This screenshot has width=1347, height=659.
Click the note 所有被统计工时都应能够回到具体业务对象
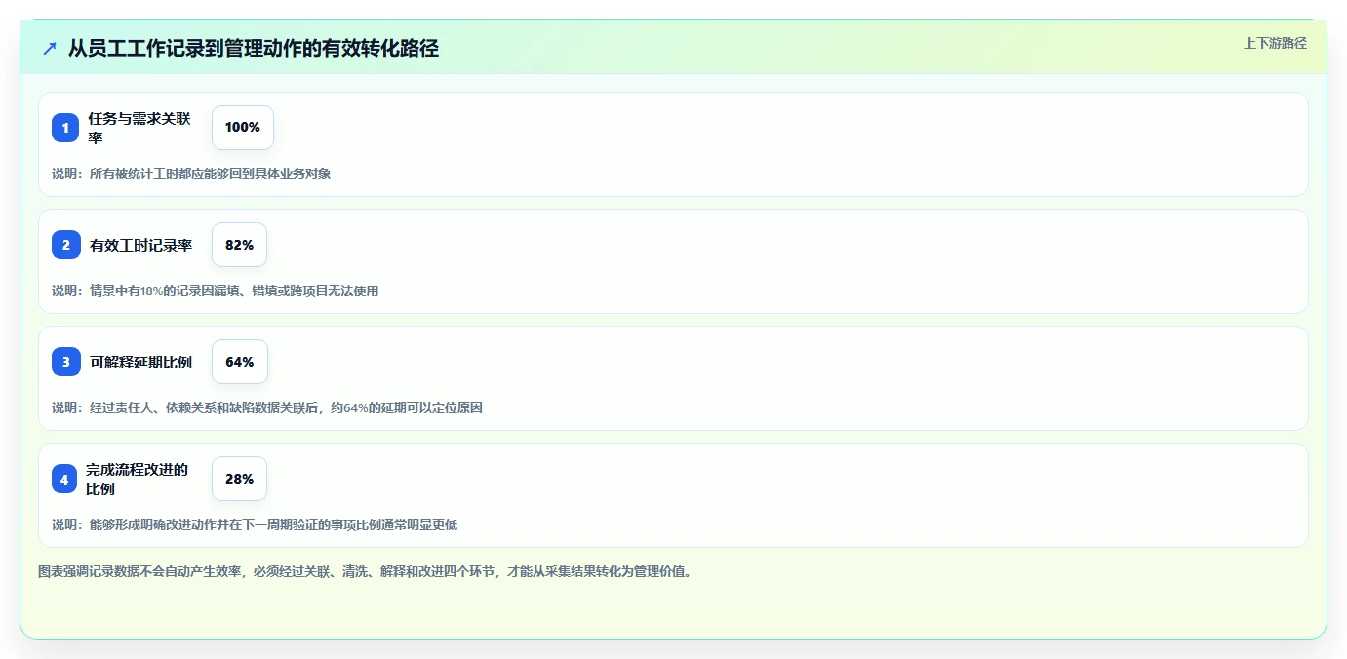click(191, 174)
